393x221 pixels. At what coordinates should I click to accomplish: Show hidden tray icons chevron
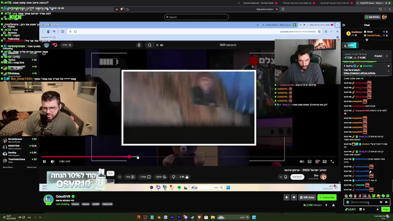pos(40,217)
